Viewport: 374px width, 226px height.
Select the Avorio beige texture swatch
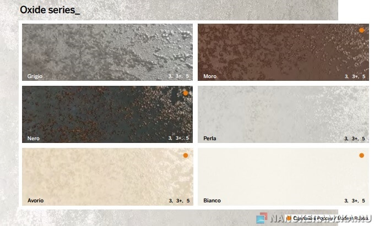(107, 175)
